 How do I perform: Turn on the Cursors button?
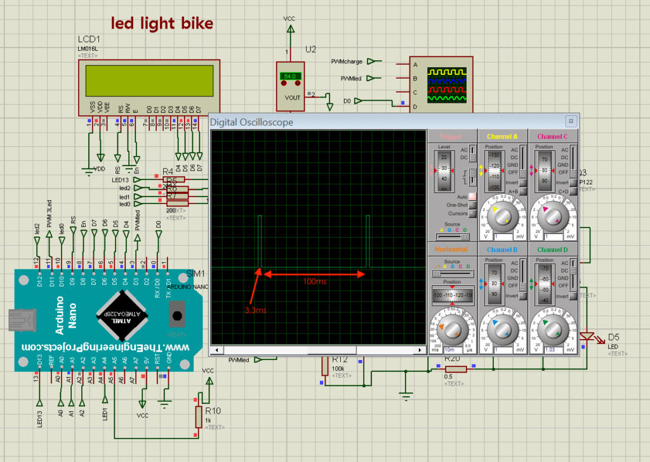pos(472,214)
